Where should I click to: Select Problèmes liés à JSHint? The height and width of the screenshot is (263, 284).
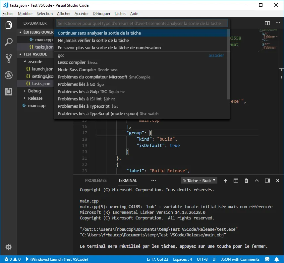pos(141,99)
